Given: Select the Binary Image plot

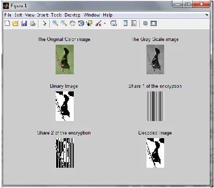Looking at the screenshot, I should 64,106.
